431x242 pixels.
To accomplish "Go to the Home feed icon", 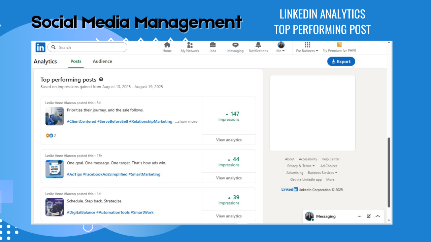I will tap(167, 45).
